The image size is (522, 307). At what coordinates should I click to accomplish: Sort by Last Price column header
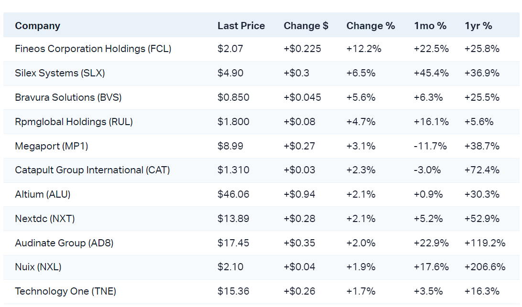(x=241, y=26)
